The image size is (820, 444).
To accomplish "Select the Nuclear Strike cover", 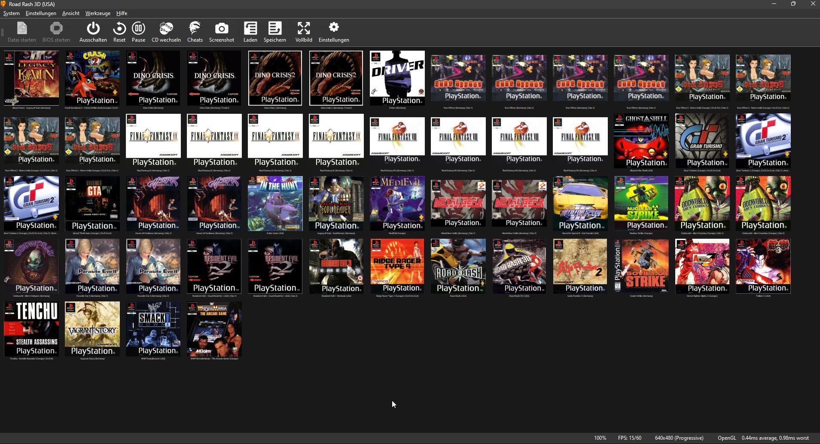I will 641,204.
